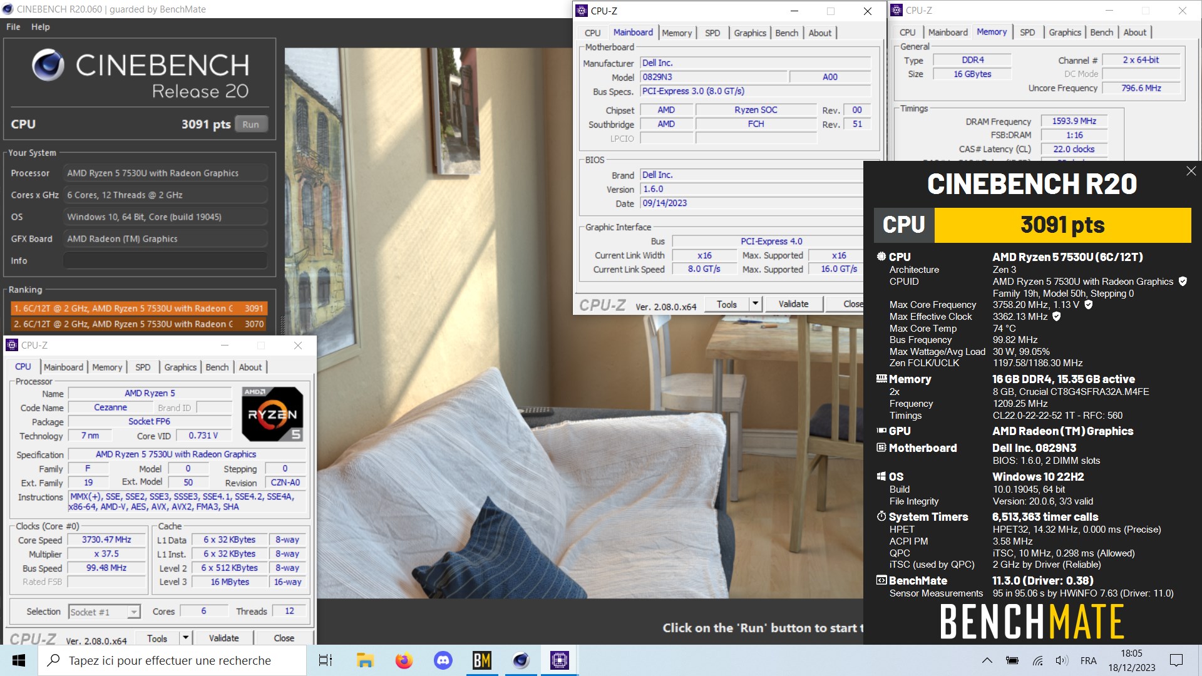Image resolution: width=1202 pixels, height=676 pixels.
Task: Open Tools dropdown arrow in bottom CPU-Z
Action: 185,638
